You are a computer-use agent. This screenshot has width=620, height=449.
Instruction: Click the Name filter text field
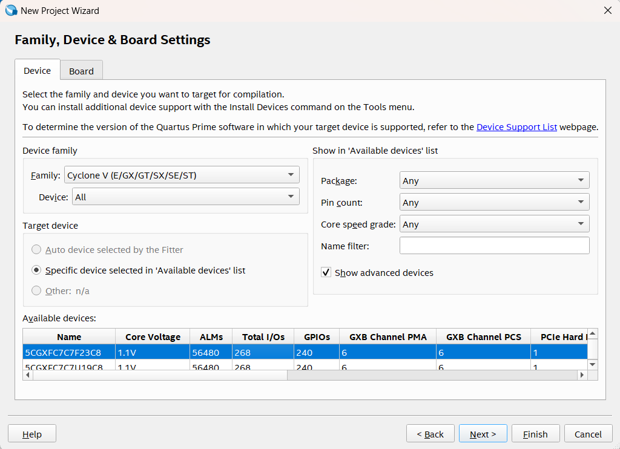[494, 246]
